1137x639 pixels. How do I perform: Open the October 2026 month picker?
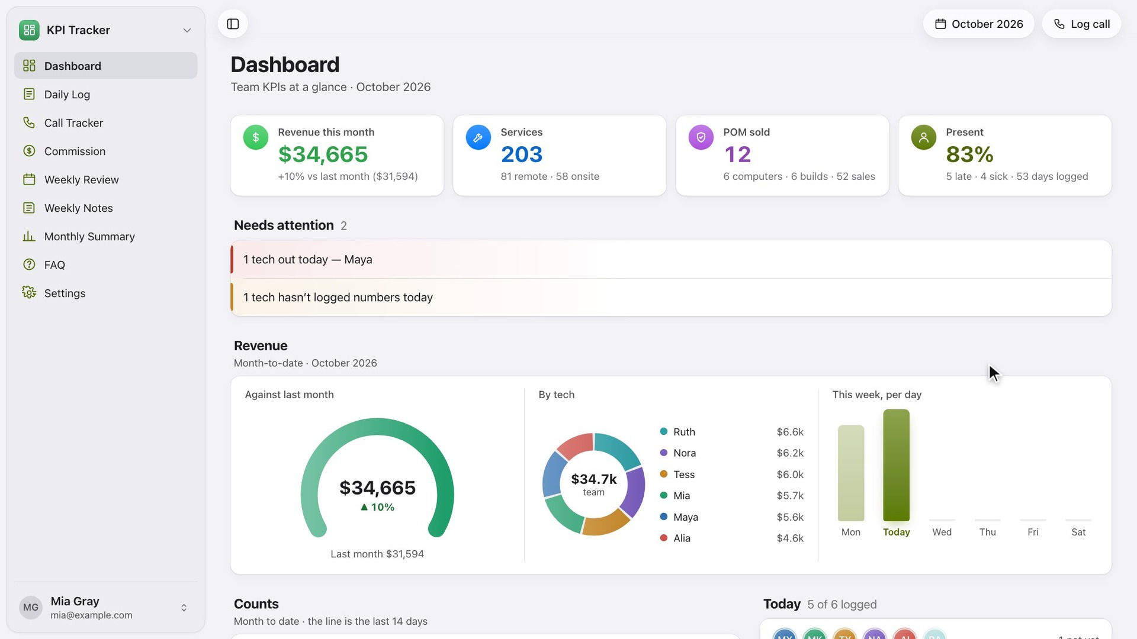[x=979, y=24]
